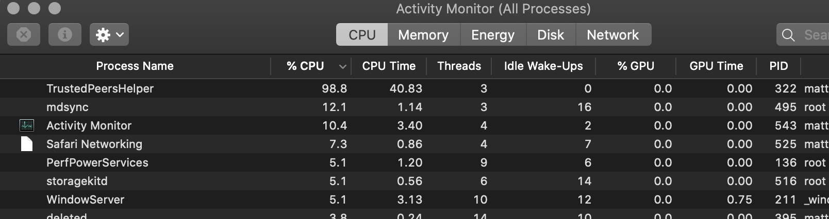
Task: Toggle sort arrow on % CPU column
Action: tap(343, 66)
